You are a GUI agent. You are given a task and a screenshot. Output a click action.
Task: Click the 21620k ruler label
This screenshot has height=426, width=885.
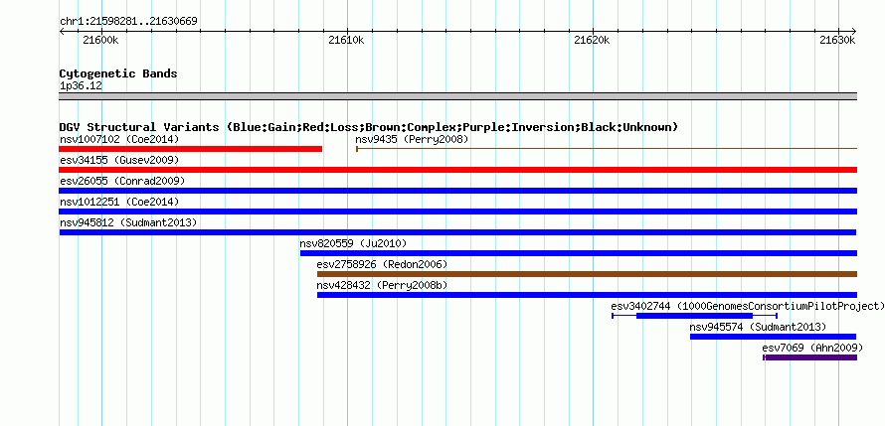pos(592,40)
